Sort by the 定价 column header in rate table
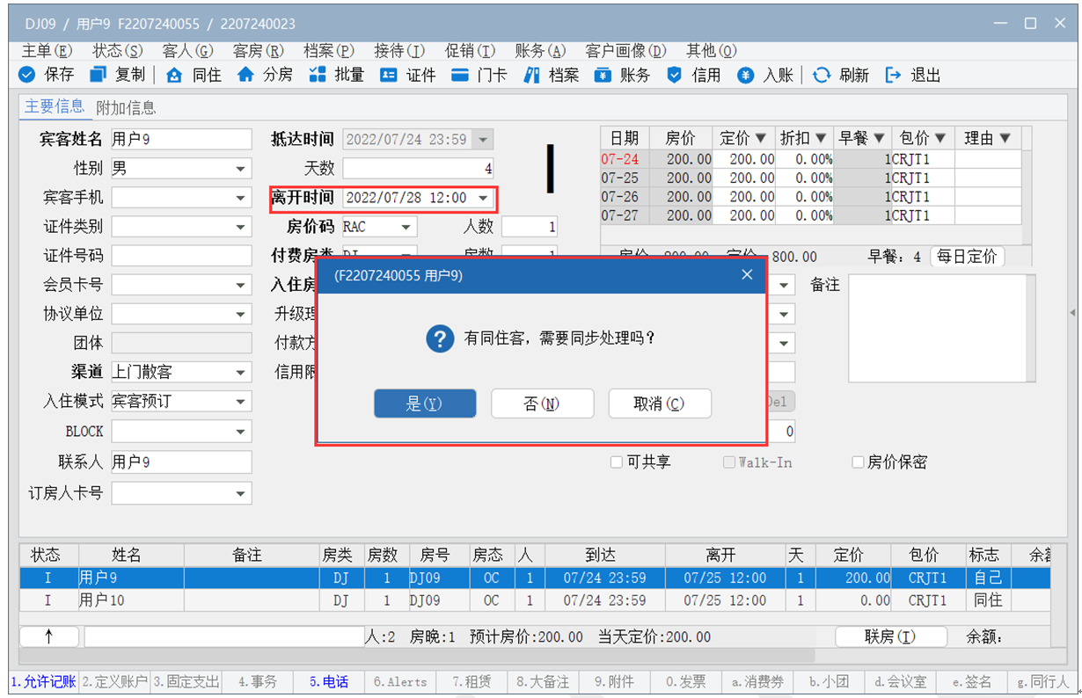This screenshot has height=698, width=1082. pyautogui.click(x=743, y=138)
